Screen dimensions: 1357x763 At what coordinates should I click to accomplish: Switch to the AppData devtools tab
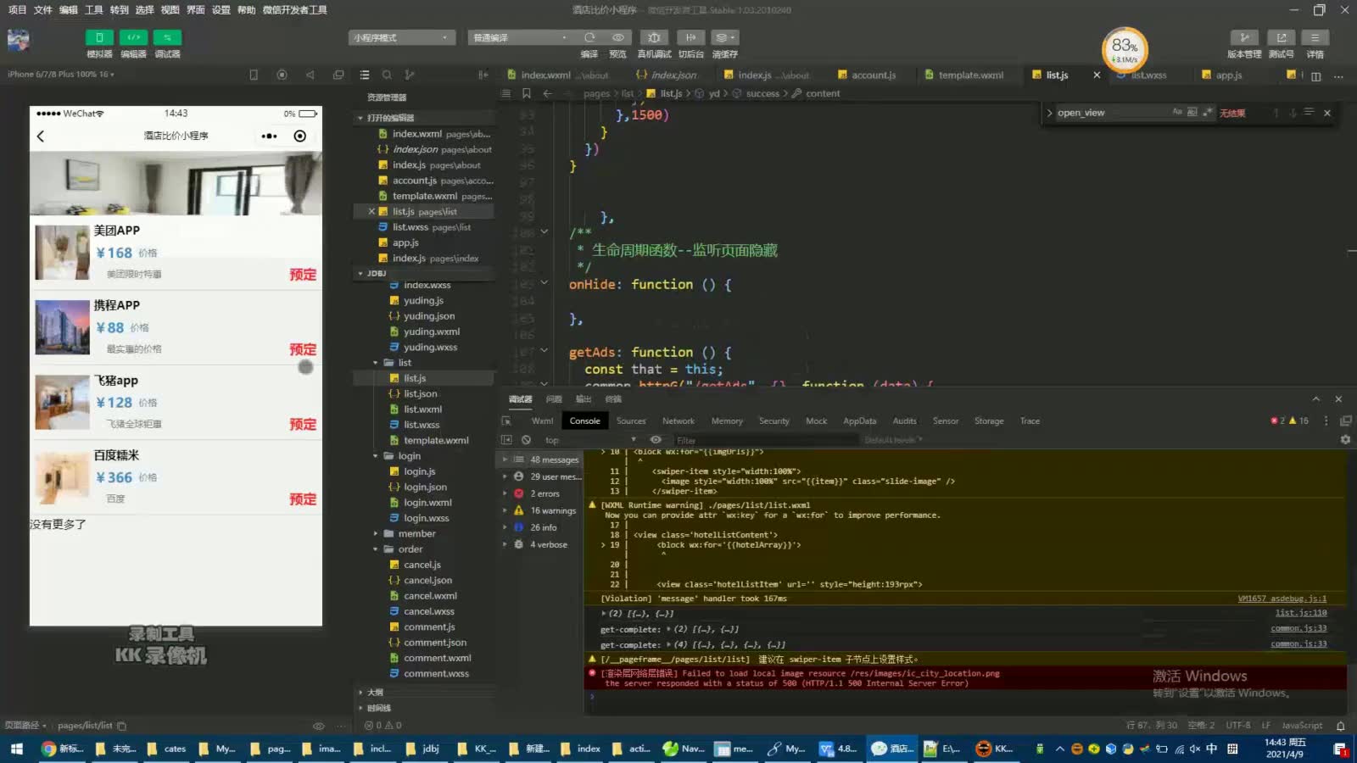pos(859,421)
